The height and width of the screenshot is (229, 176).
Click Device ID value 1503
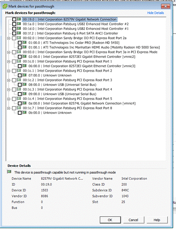[44, 190]
